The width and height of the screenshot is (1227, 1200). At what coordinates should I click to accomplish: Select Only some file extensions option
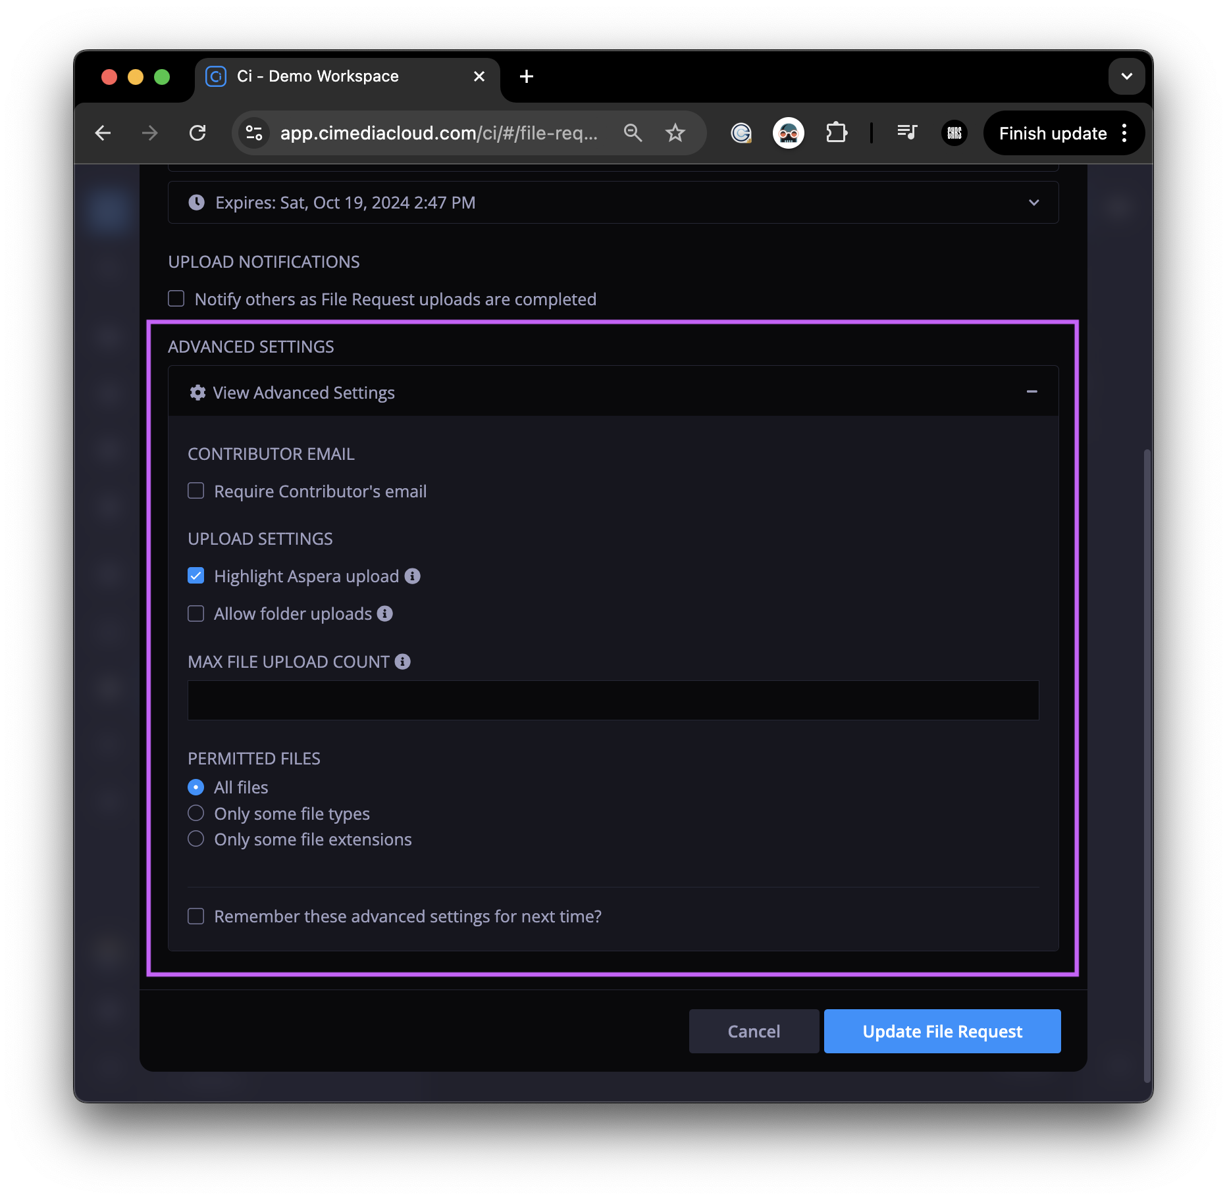196,839
